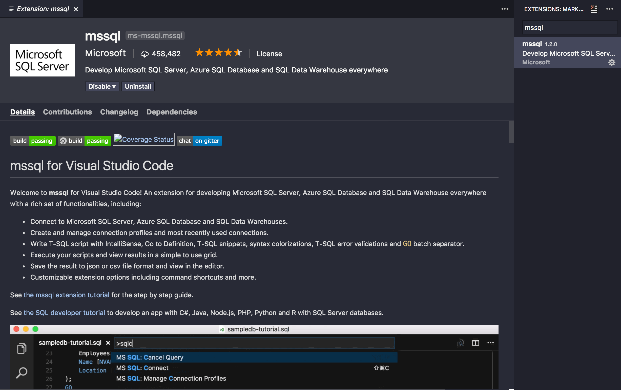
Task: Open the License link
Action: 269,54
